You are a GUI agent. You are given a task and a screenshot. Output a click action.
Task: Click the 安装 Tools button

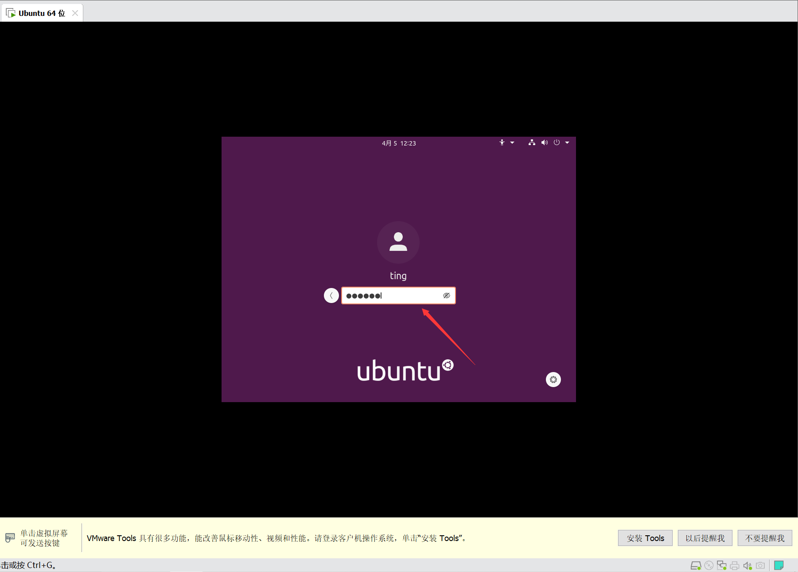tap(645, 538)
